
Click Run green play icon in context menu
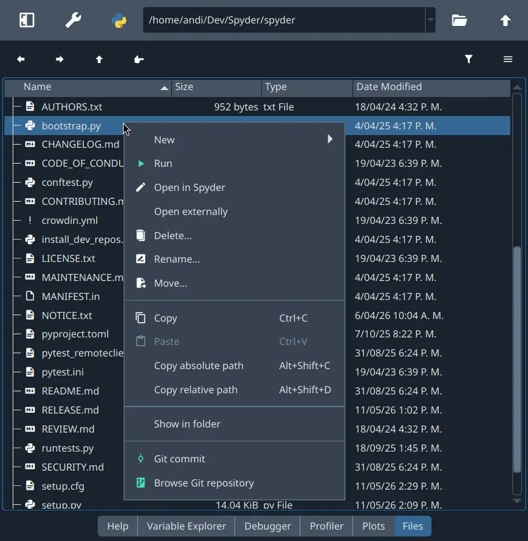click(141, 164)
